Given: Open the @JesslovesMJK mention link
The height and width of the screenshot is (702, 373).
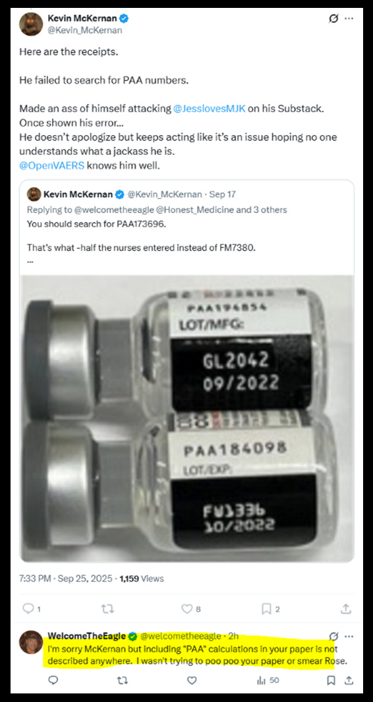Looking at the screenshot, I should pos(209,108).
